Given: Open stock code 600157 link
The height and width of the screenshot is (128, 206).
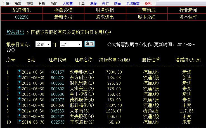Looking at the screenshot, I should coord(57,72).
